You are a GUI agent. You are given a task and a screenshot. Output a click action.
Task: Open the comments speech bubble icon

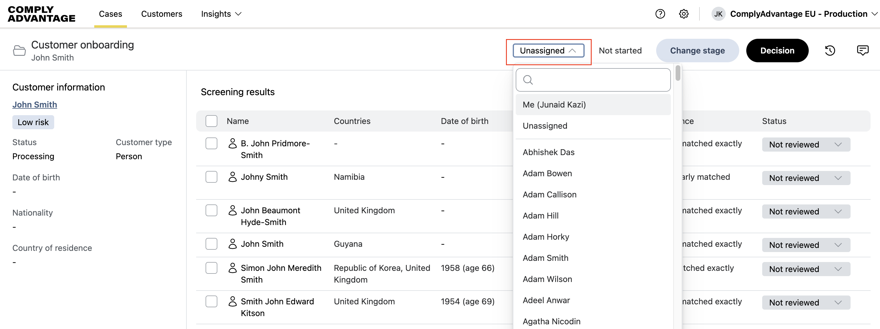point(863,51)
